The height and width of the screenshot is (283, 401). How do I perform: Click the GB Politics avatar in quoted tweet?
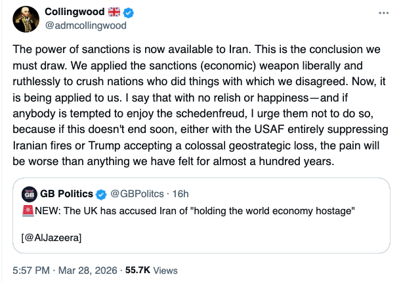pyautogui.click(x=30, y=194)
